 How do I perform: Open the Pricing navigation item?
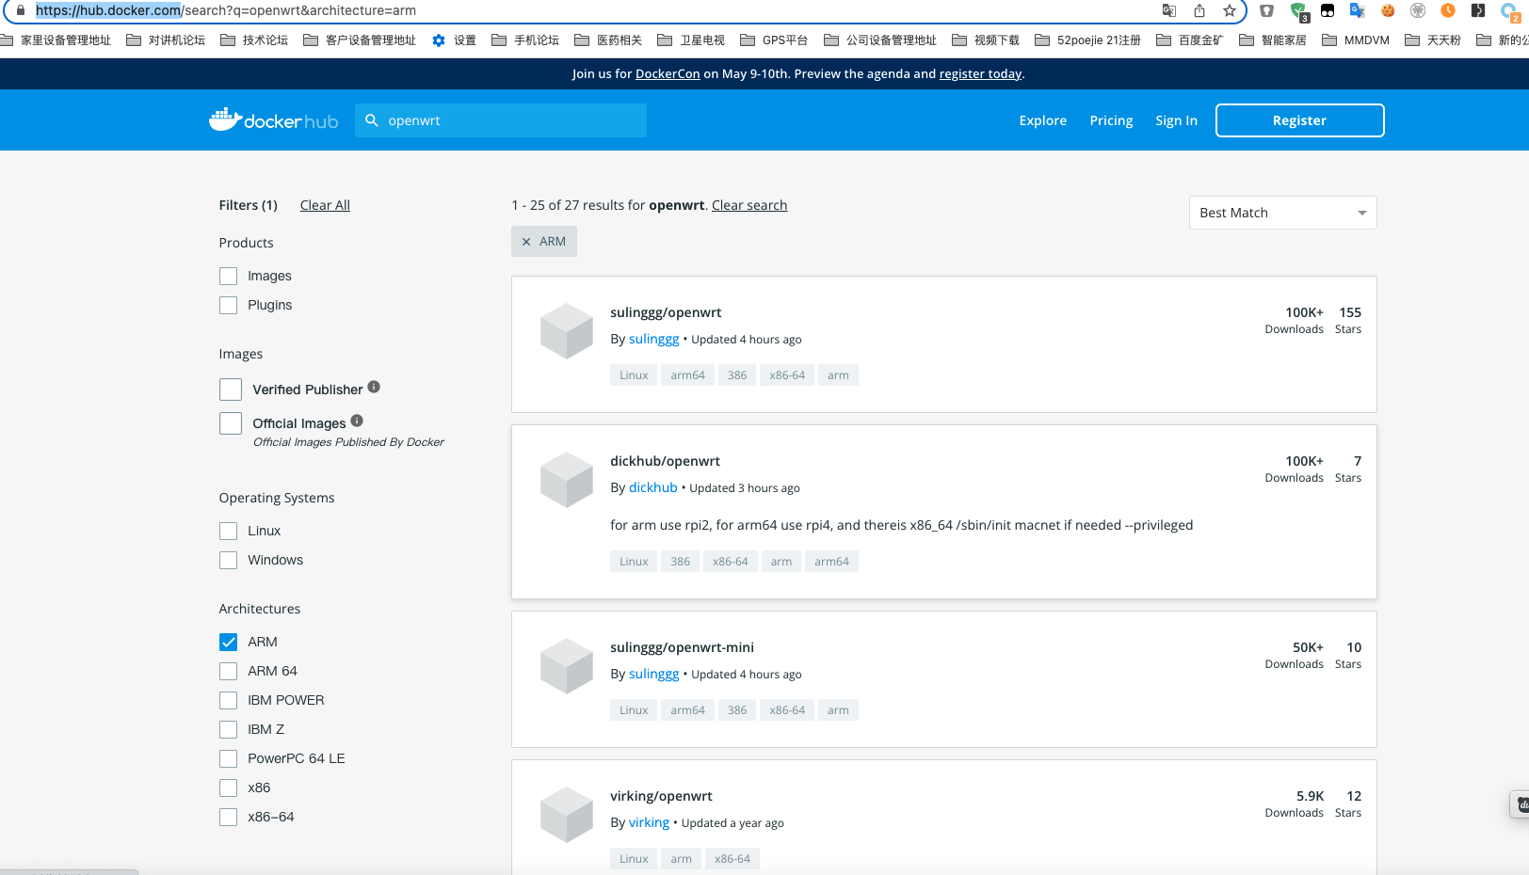pyautogui.click(x=1111, y=120)
